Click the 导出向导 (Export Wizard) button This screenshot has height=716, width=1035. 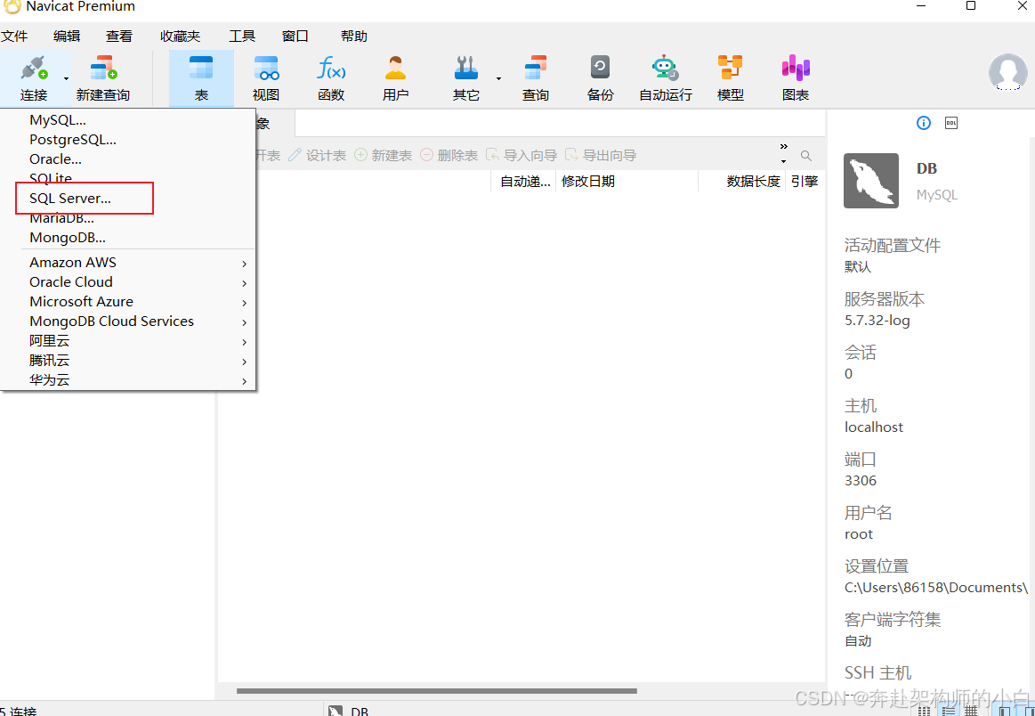601,155
